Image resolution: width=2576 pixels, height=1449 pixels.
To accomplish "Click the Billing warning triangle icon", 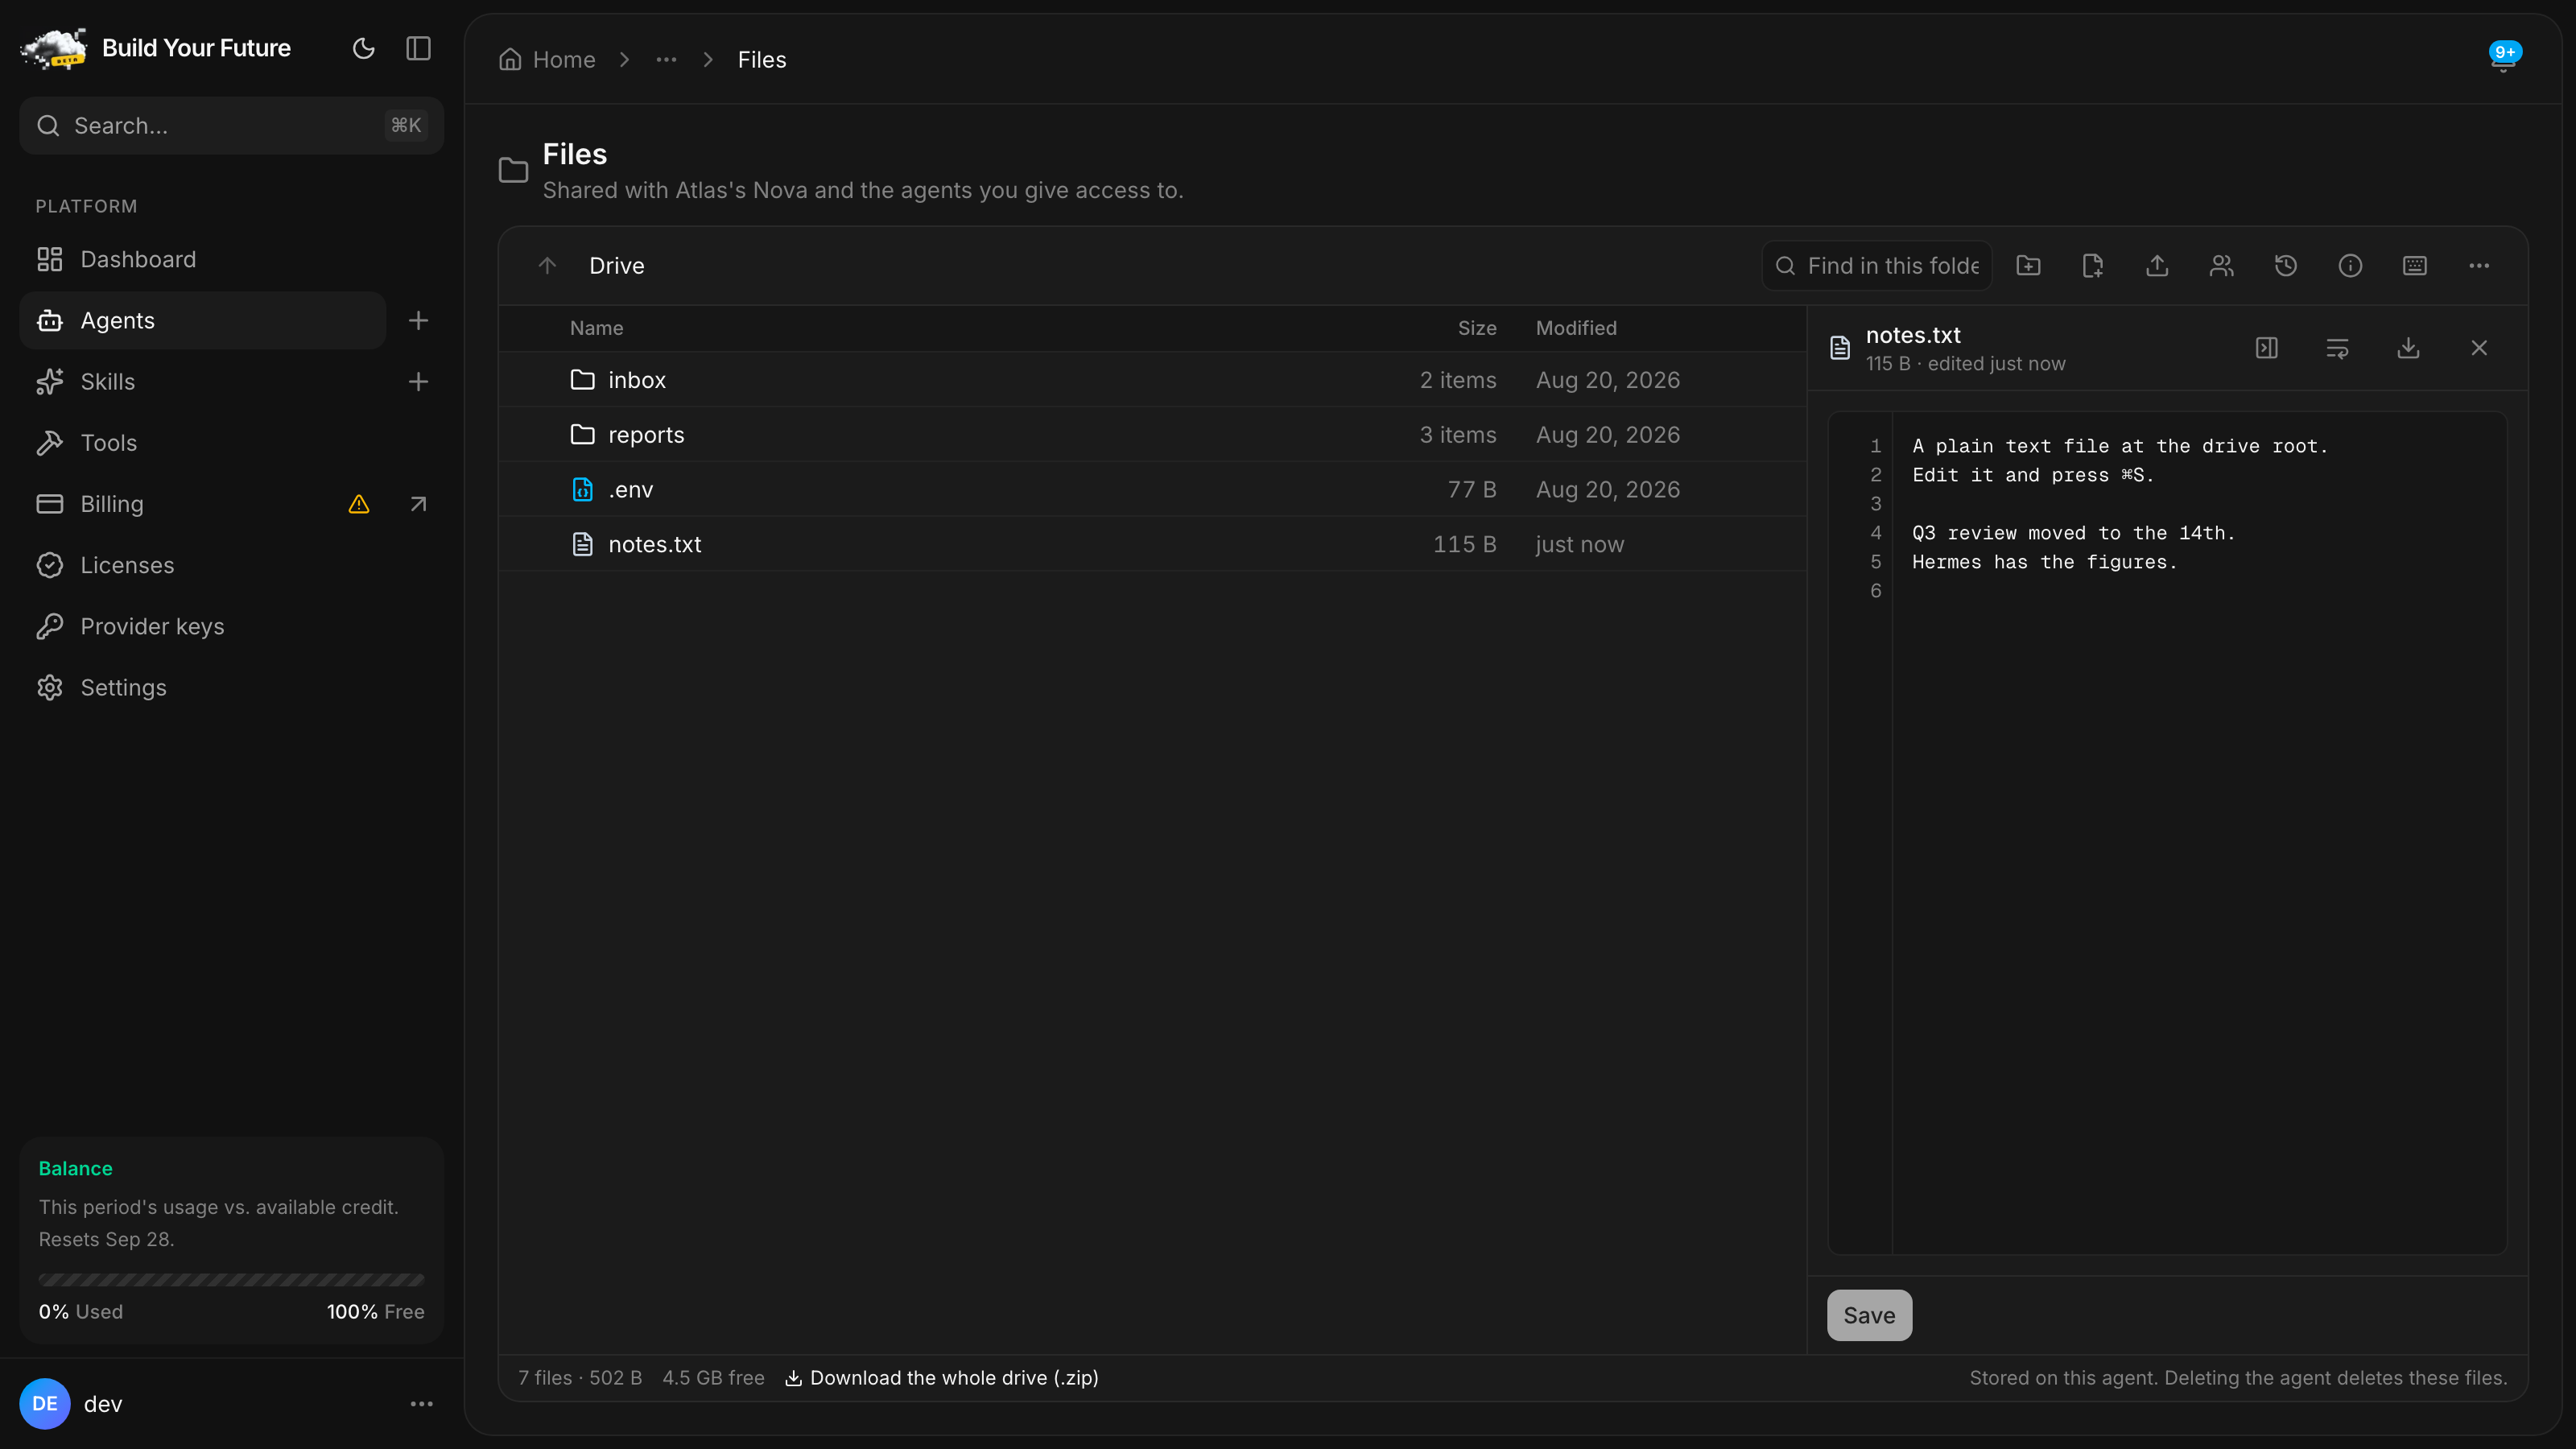I will click(x=359, y=504).
